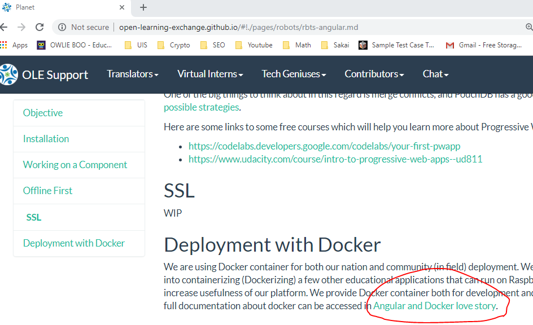533x325 pixels.
Task: Open a new browser tab
Action: pos(143,7)
